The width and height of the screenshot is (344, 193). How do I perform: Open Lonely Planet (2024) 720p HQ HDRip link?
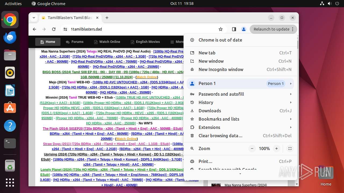click(x=112, y=170)
